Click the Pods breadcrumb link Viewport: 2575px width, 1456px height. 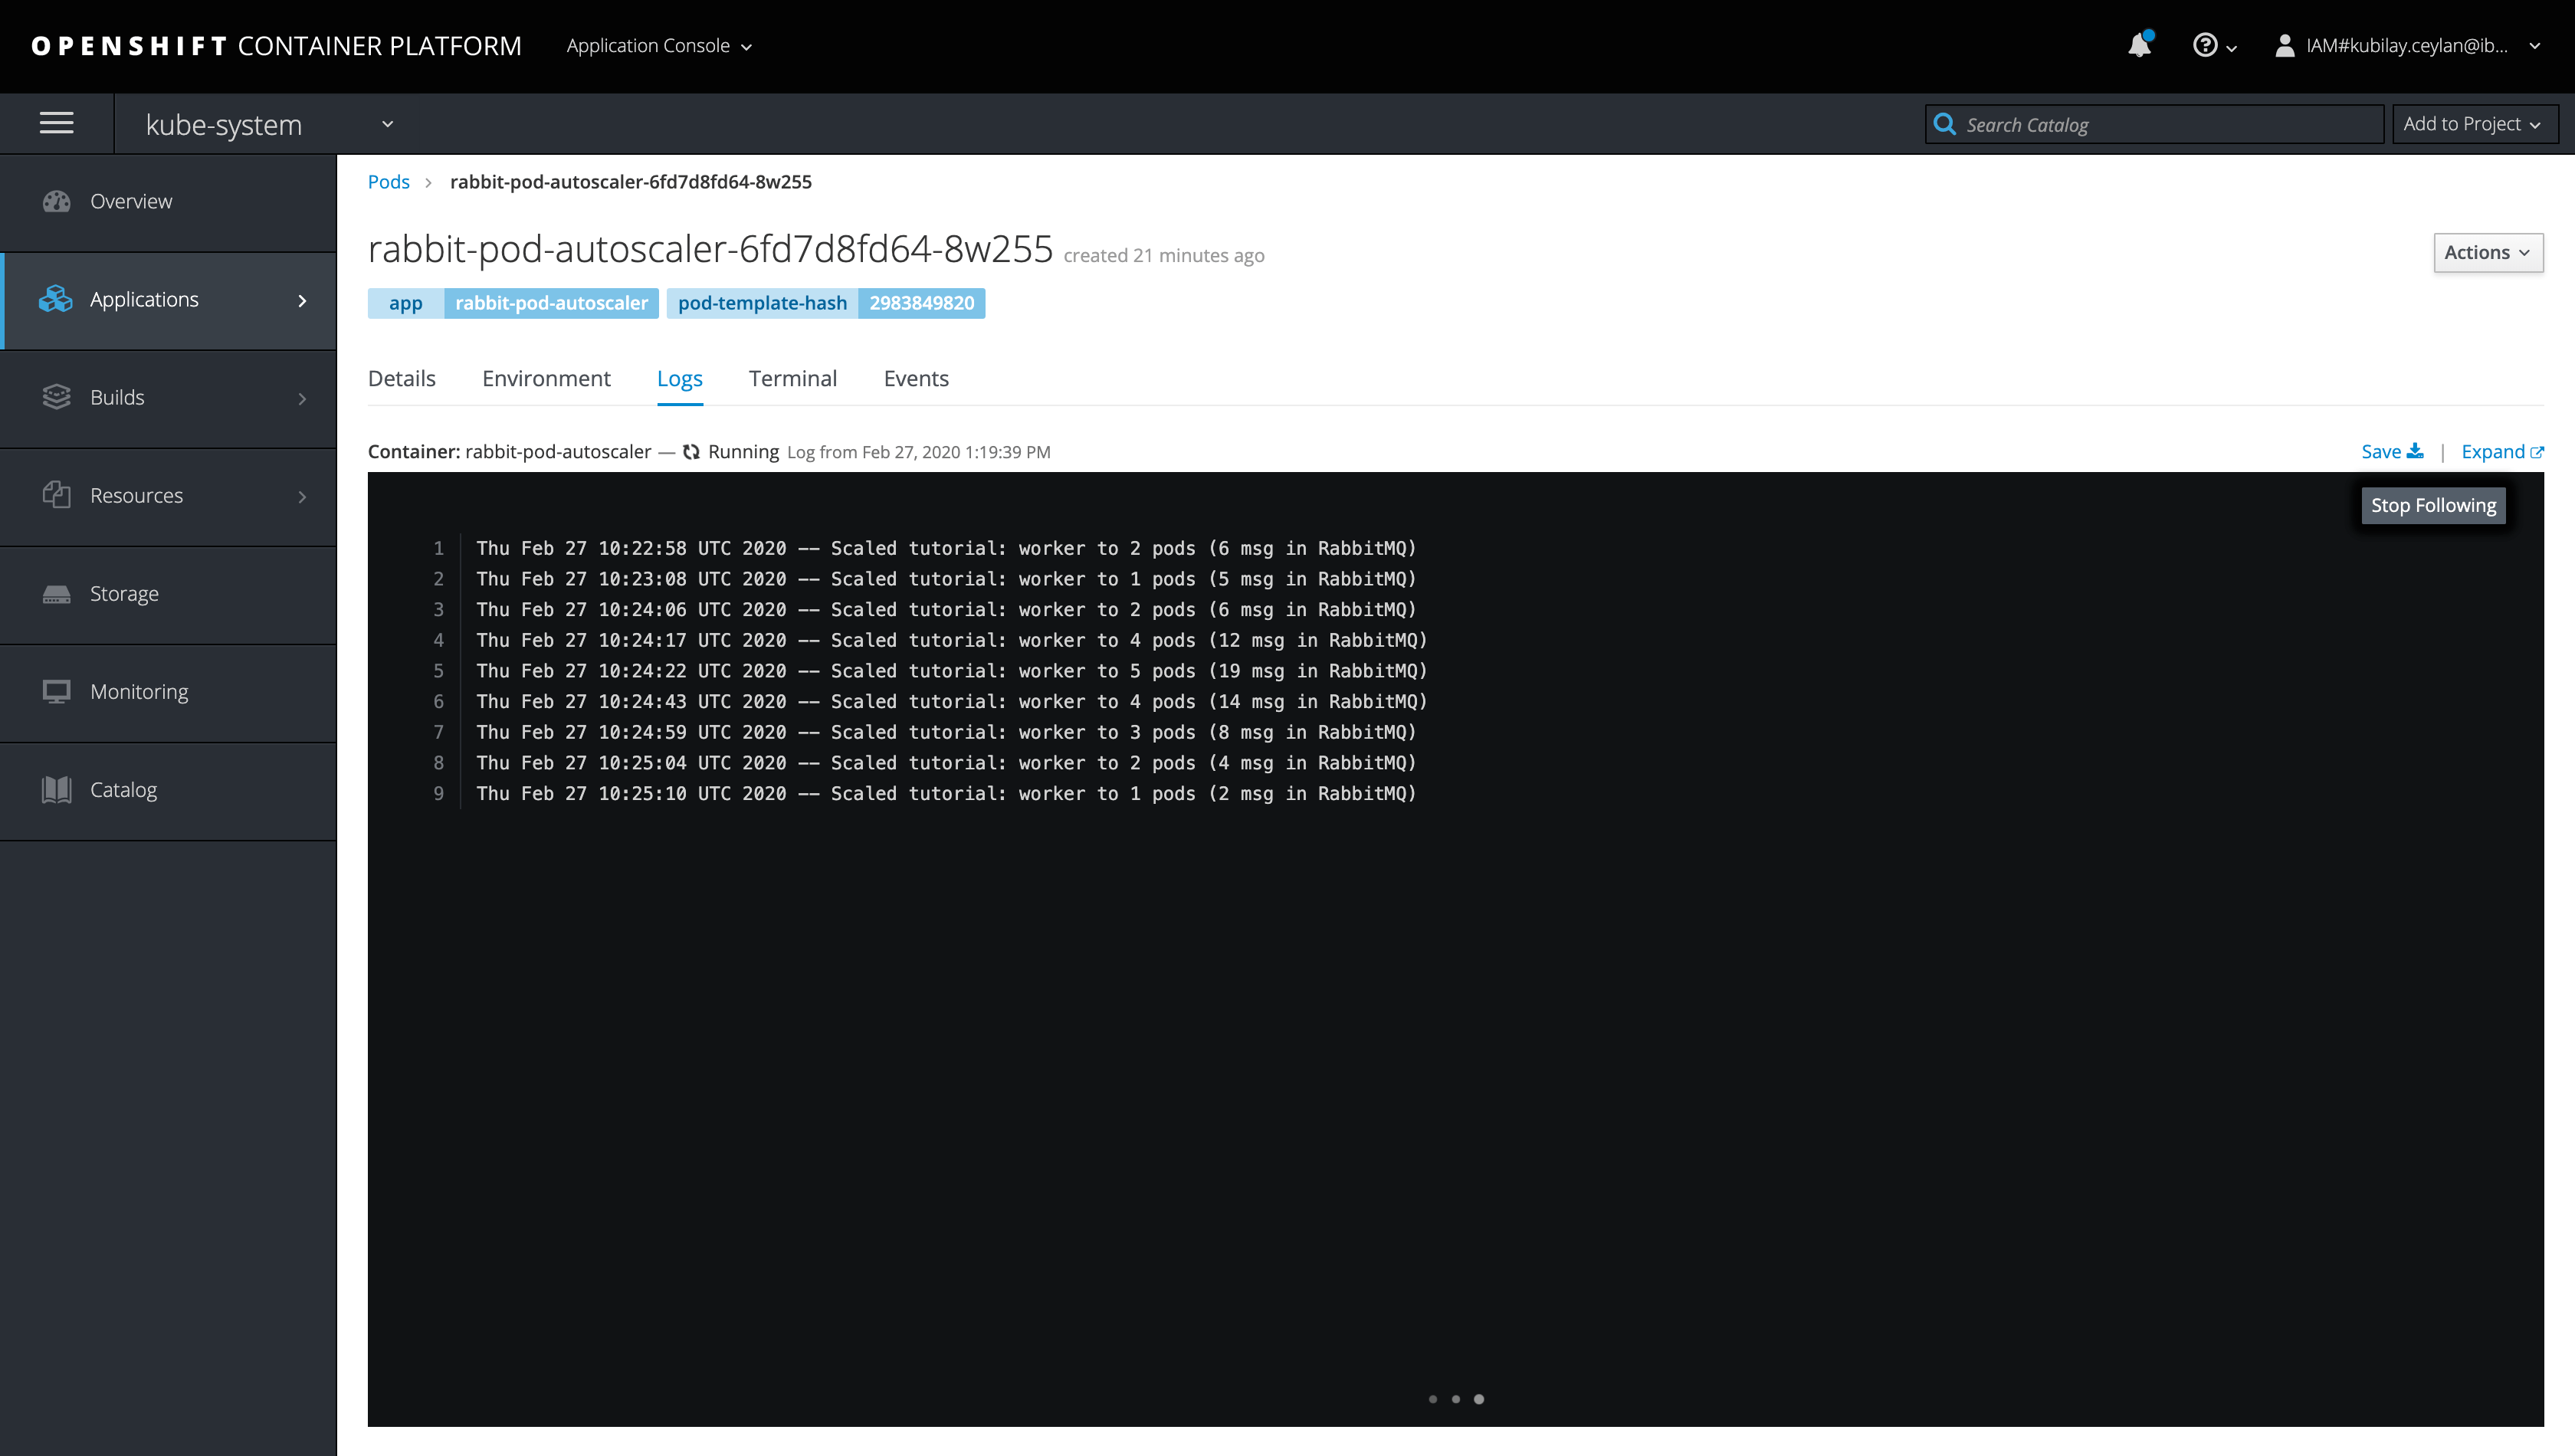click(x=389, y=182)
